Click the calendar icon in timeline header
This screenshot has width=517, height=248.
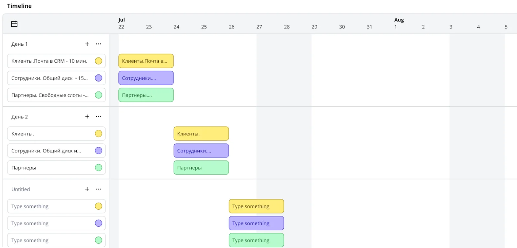tap(14, 24)
